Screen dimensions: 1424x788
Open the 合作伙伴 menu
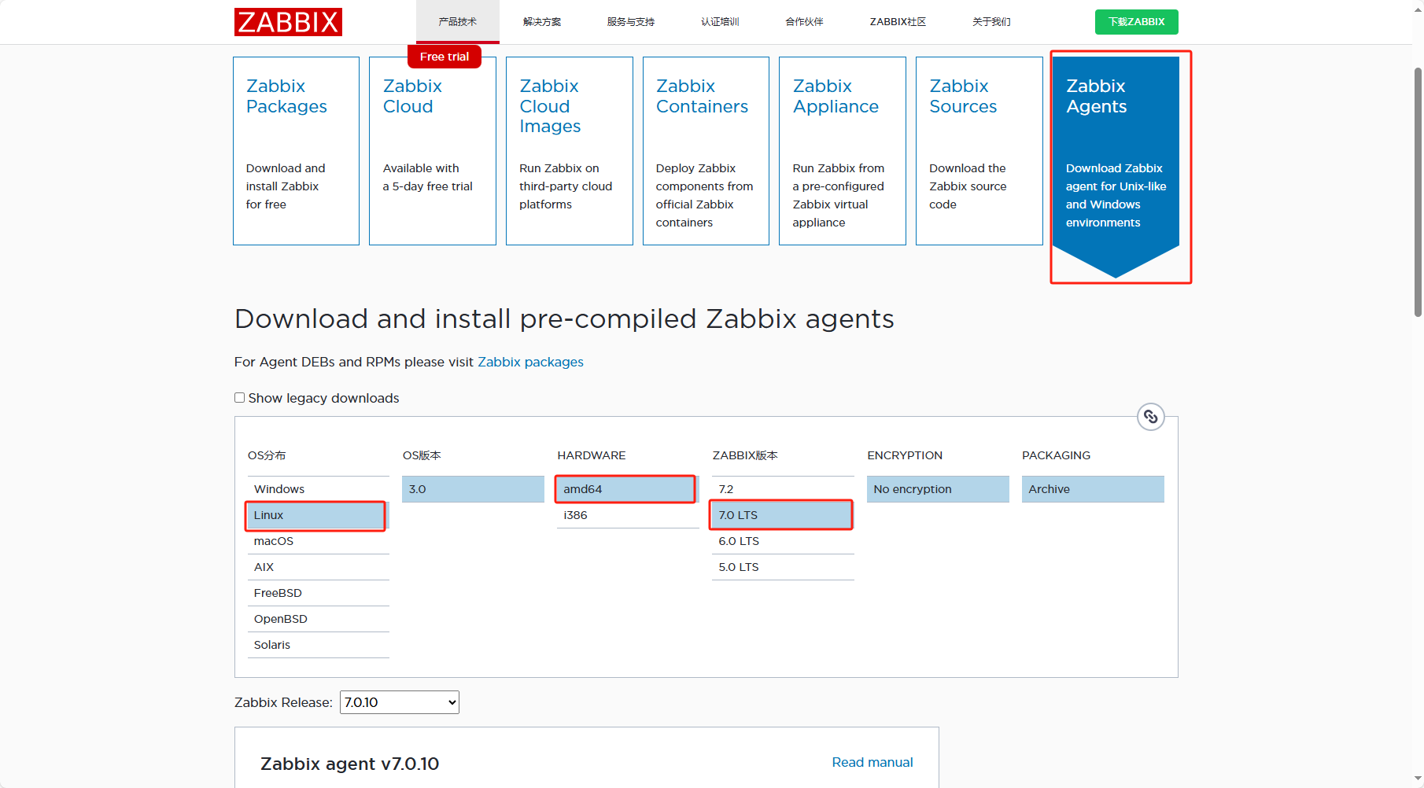(804, 22)
